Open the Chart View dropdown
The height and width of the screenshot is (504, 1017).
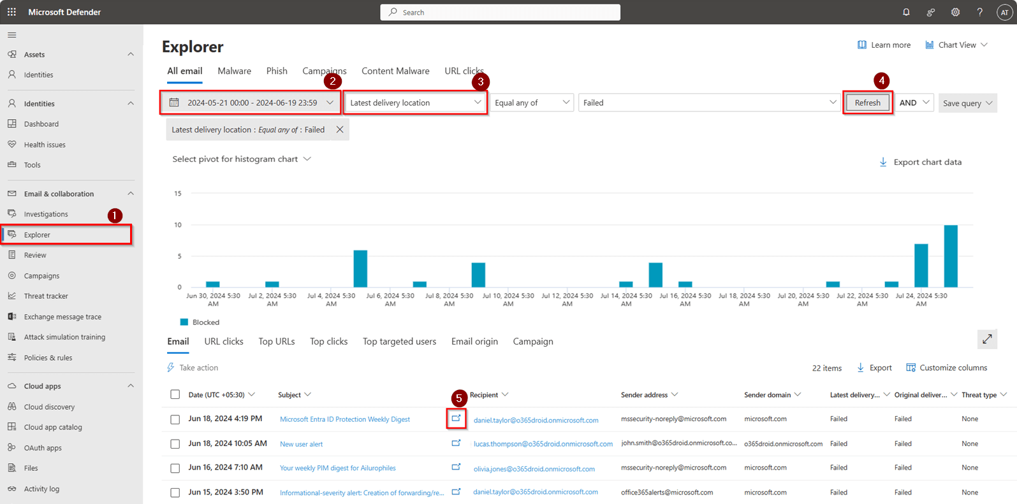[x=956, y=45]
